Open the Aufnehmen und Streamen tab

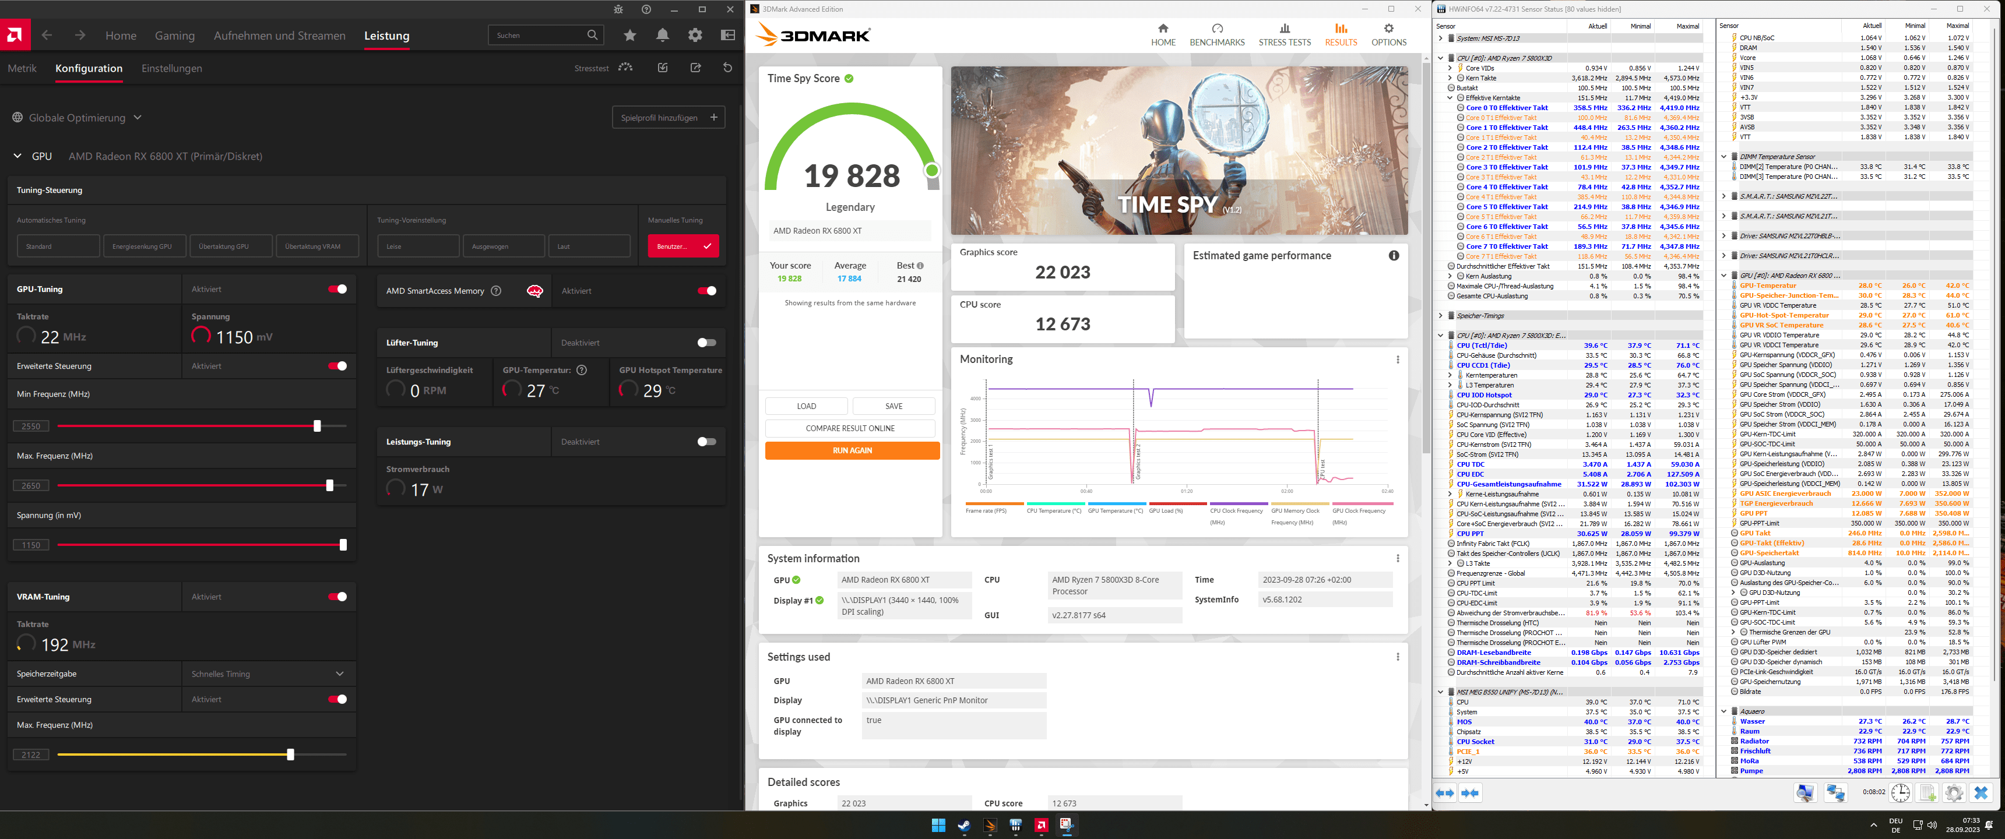coord(279,36)
